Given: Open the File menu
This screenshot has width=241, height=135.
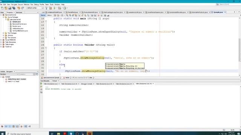Looking at the screenshot, I should 1,4.
